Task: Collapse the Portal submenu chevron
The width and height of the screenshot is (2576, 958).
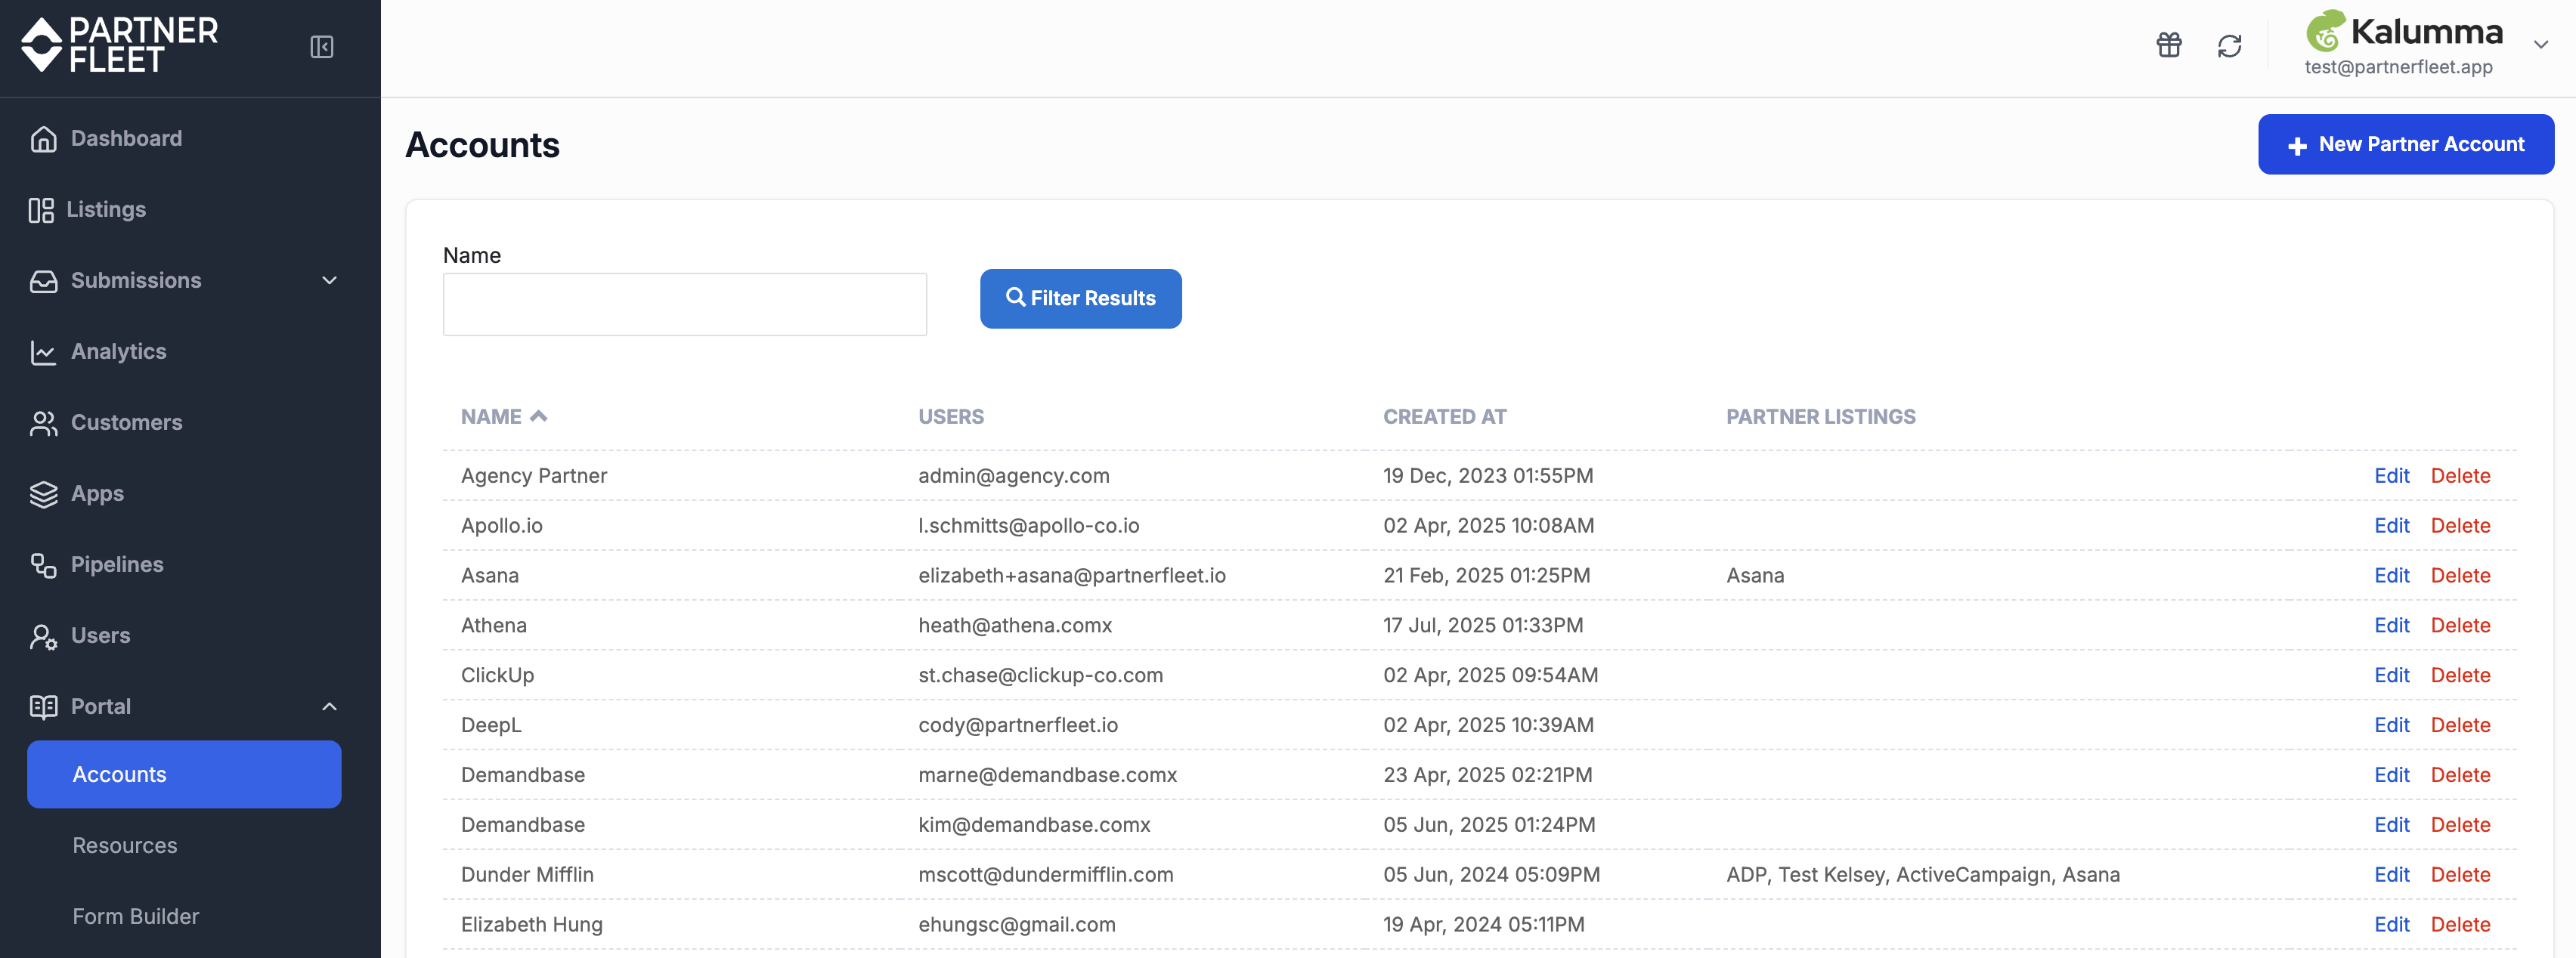Action: coord(329,707)
